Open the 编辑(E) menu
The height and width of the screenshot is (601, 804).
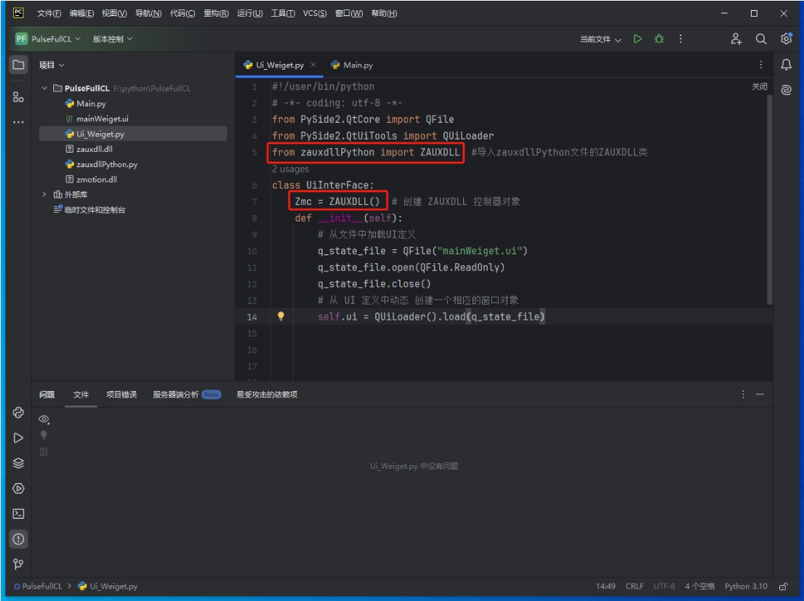point(81,13)
